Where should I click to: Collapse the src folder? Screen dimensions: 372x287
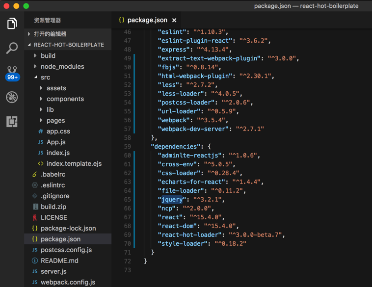click(x=35, y=77)
